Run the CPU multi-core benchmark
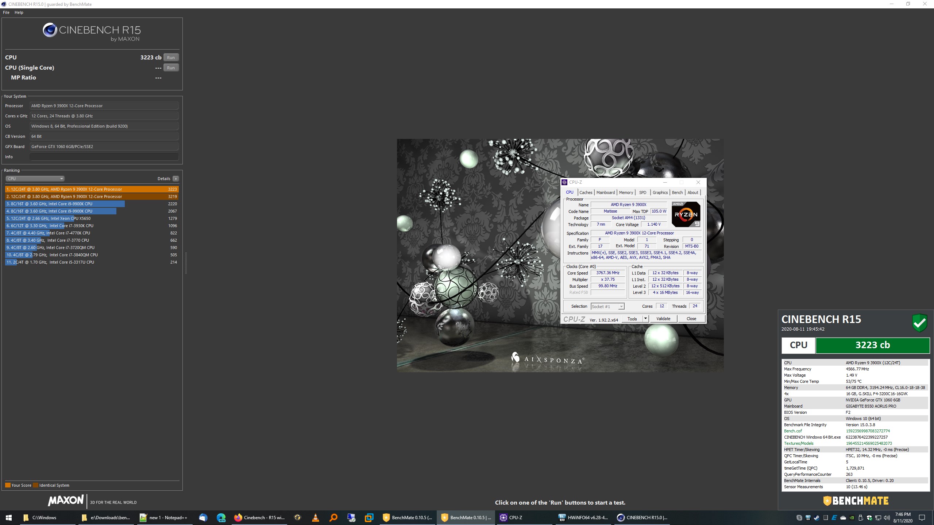The width and height of the screenshot is (934, 525). (171, 58)
